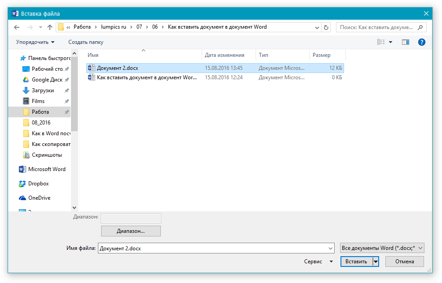This screenshot has height=283, width=442.
Task: Click the Back navigation arrow
Action: [x=17, y=27]
